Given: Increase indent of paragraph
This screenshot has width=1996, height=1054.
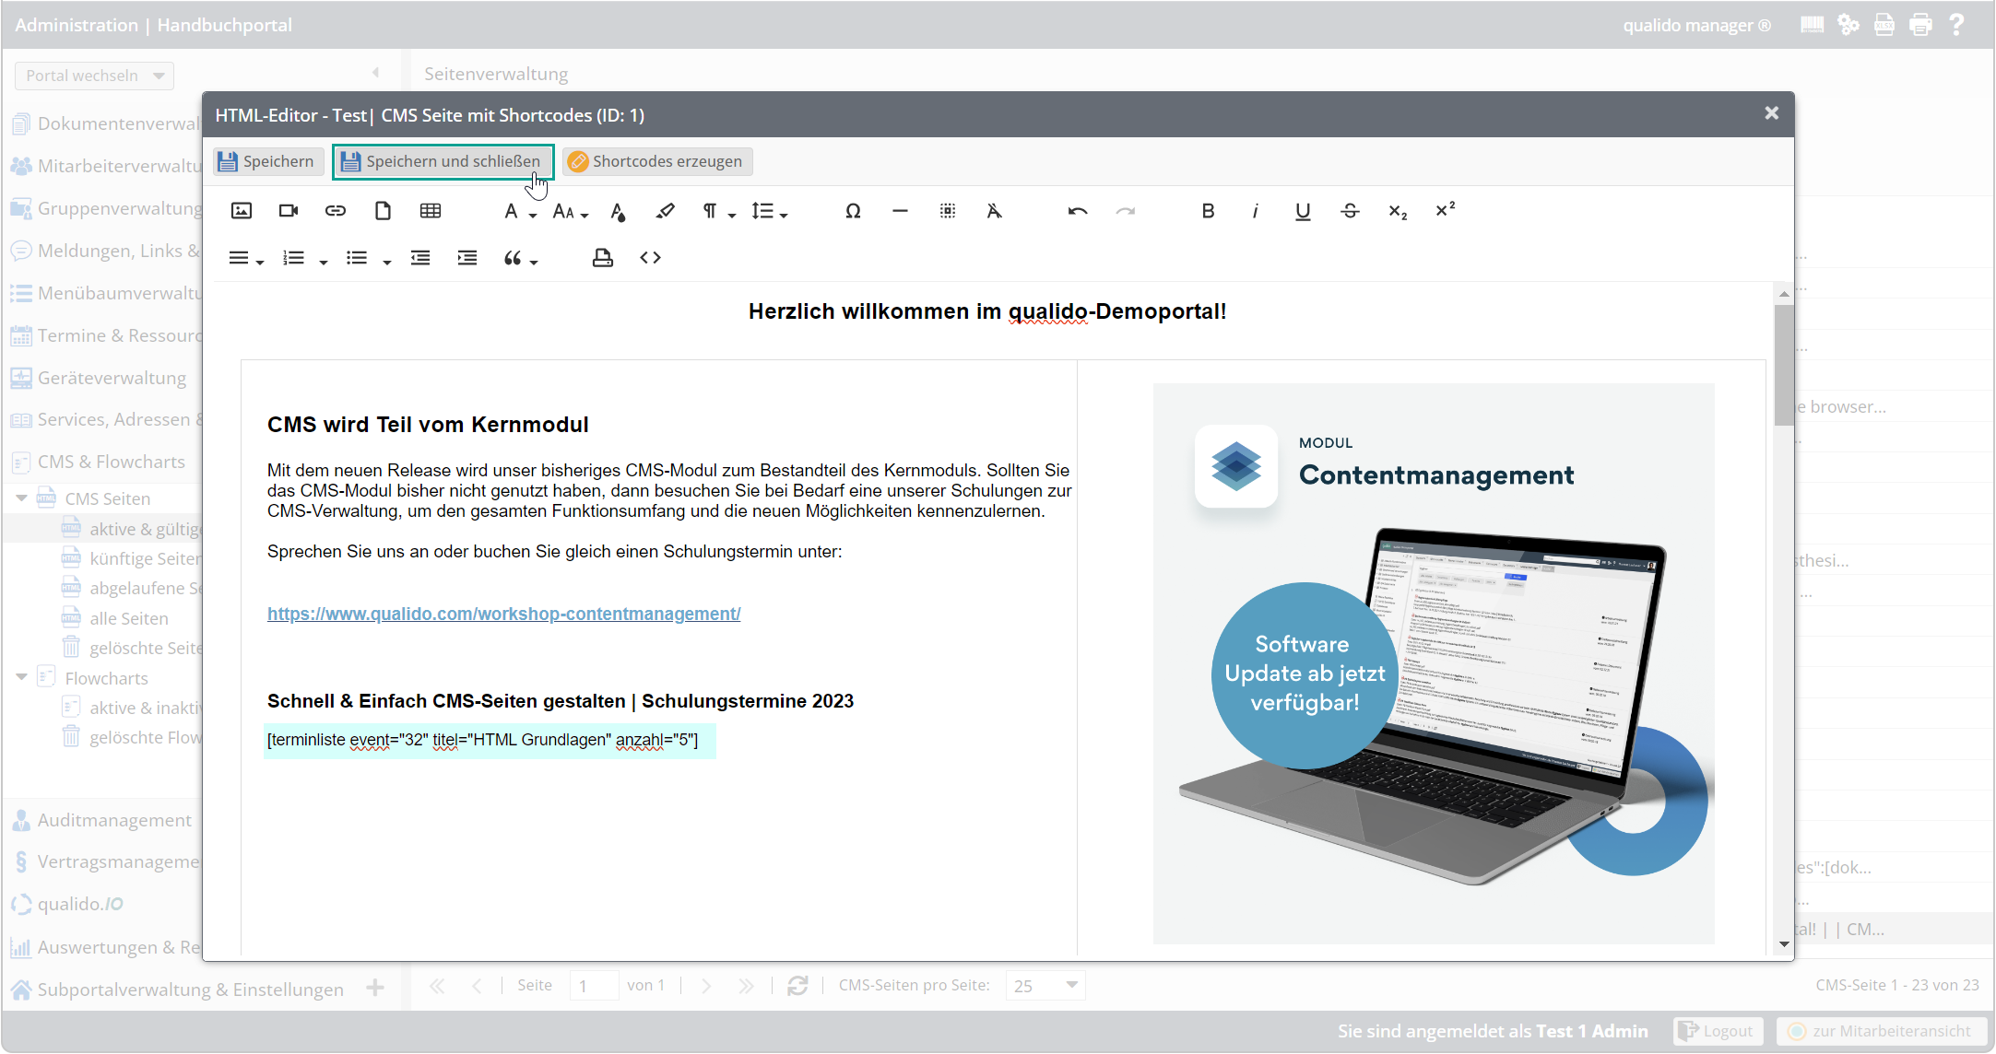Looking at the screenshot, I should click(x=467, y=258).
